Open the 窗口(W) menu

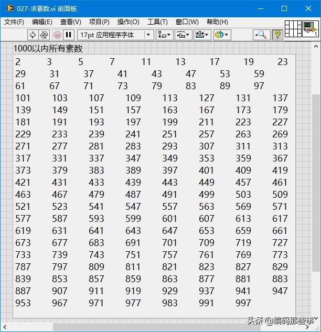187,22
